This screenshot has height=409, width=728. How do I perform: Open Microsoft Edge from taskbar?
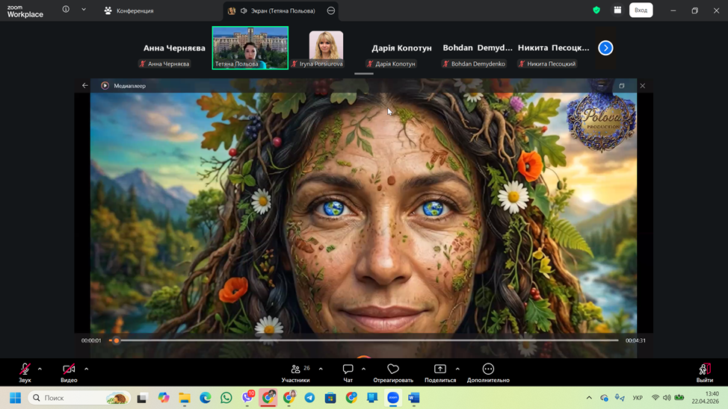[206, 398]
